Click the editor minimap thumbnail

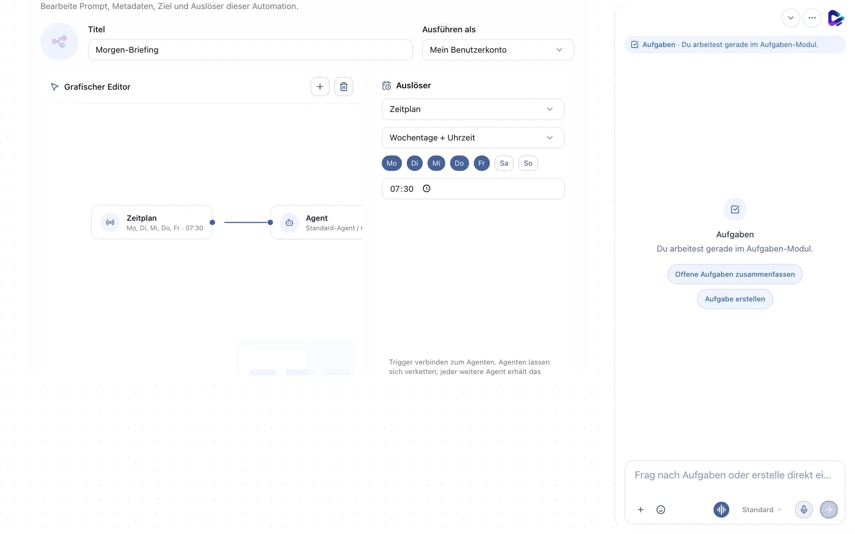(x=294, y=357)
